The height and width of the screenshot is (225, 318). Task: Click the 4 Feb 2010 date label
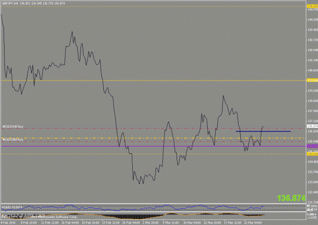click(8, 222)
